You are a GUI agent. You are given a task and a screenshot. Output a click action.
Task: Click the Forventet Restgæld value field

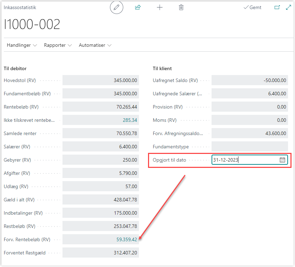[x=101, y=253]
